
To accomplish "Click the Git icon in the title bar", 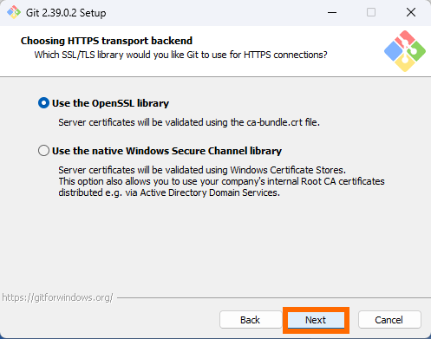I will 14,12.
